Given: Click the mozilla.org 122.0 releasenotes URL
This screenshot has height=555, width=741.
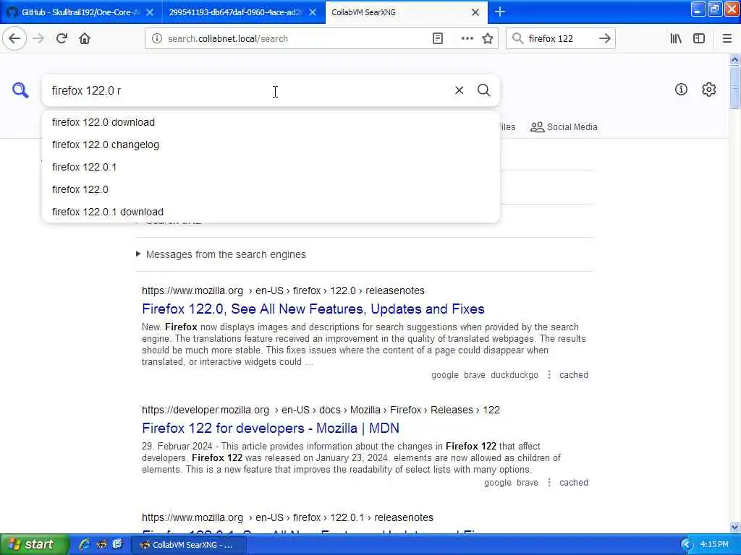Looking at the screenshot, I should [283, 291].
